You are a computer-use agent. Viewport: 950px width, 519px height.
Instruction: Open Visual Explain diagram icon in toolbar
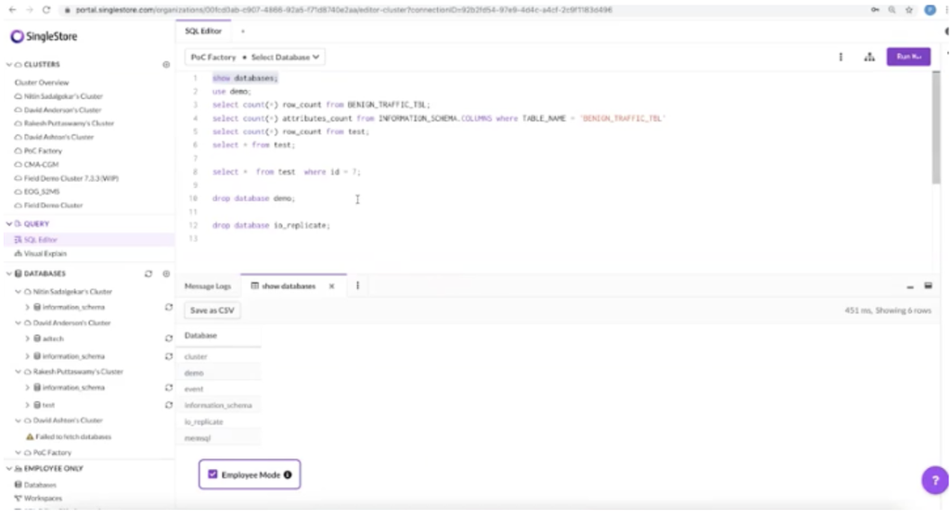click(x=869, y=57)
